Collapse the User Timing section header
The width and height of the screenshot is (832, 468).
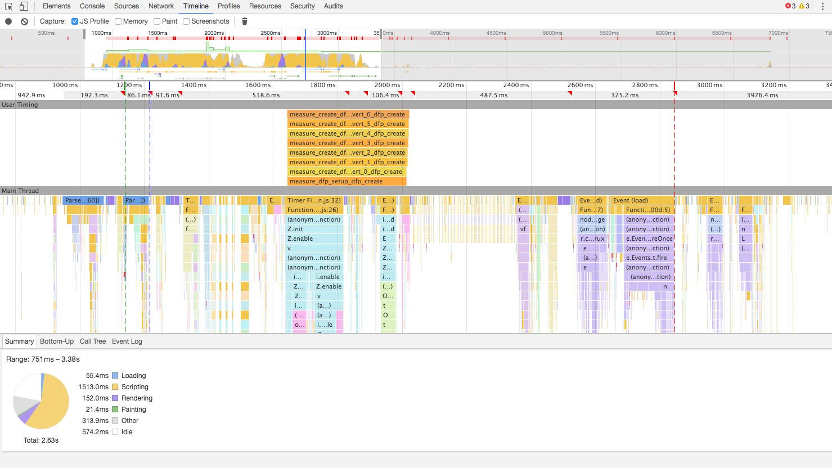[x=416, y=105]
